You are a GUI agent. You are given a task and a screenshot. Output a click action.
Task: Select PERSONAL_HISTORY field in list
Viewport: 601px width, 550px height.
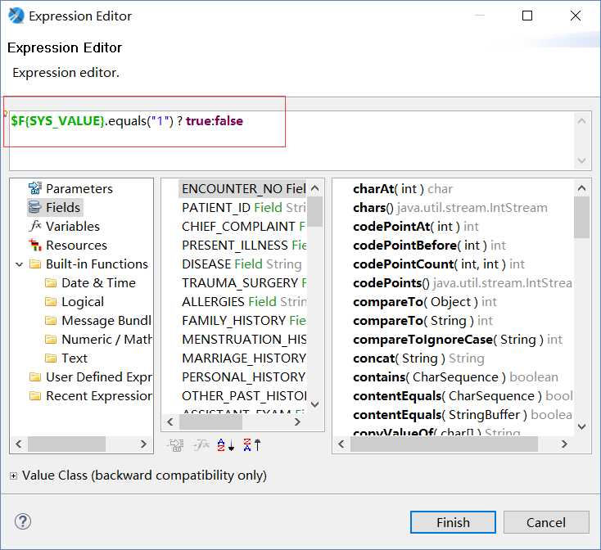pos(243,376)
